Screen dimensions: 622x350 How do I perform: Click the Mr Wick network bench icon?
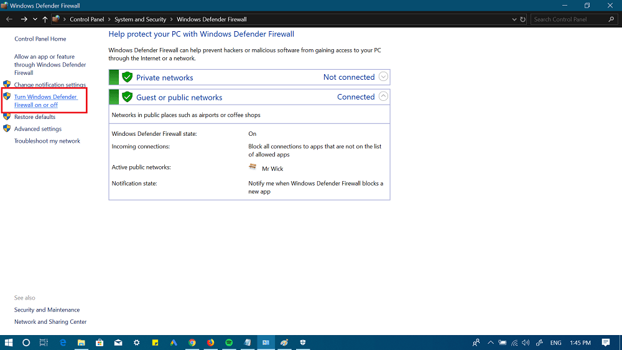(253, 167)
